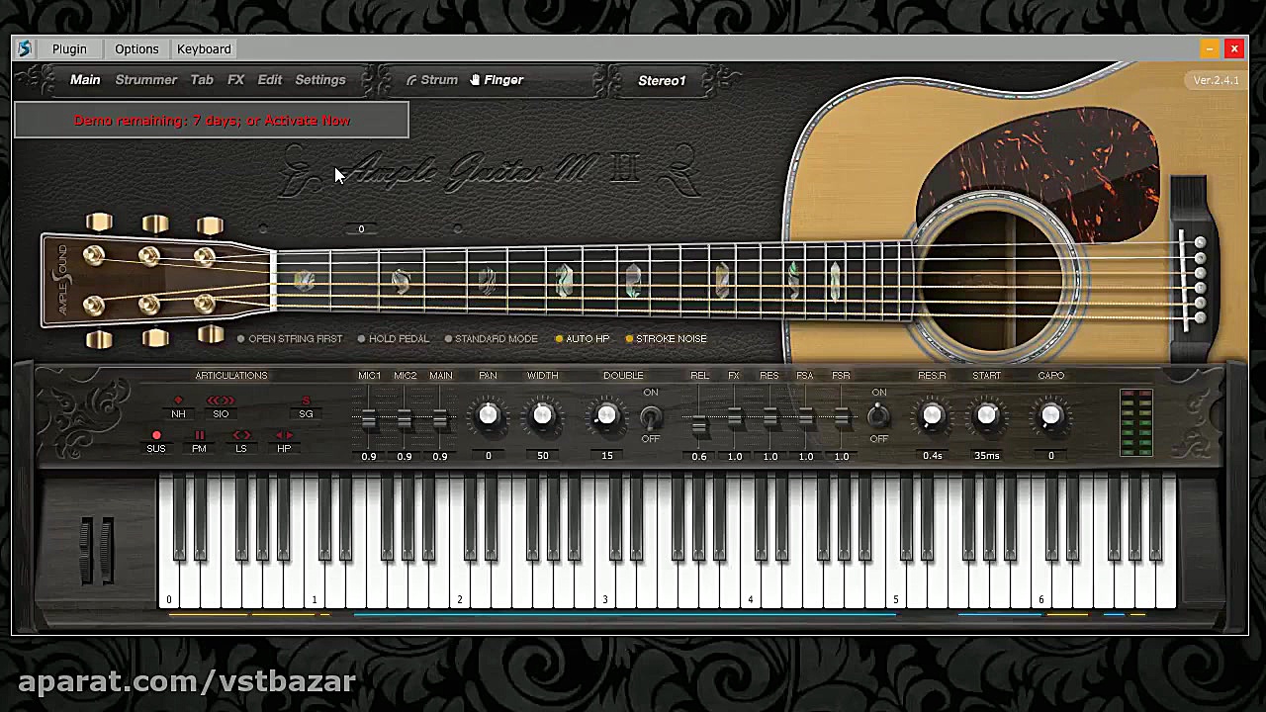Screen dimensions: 1266x712
Task: Click the capo position marker above the fretboard
Action: click(x=361, y=229)
